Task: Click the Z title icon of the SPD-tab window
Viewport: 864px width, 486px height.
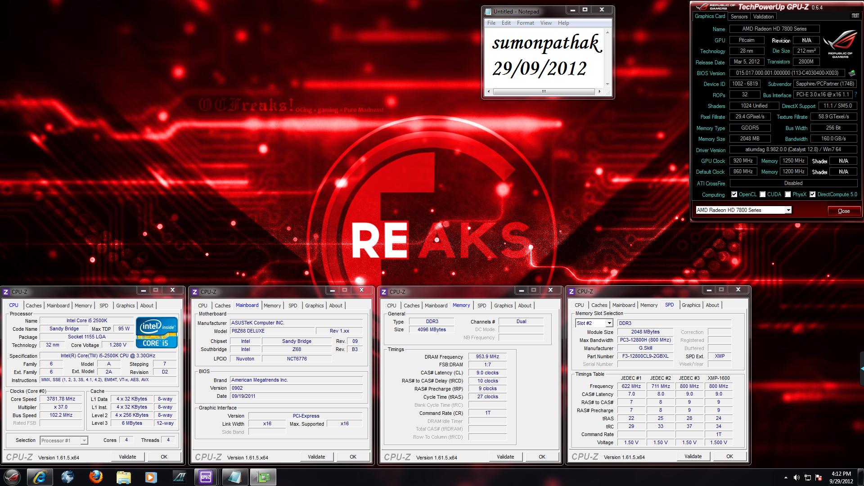Action: coord(571,291)
